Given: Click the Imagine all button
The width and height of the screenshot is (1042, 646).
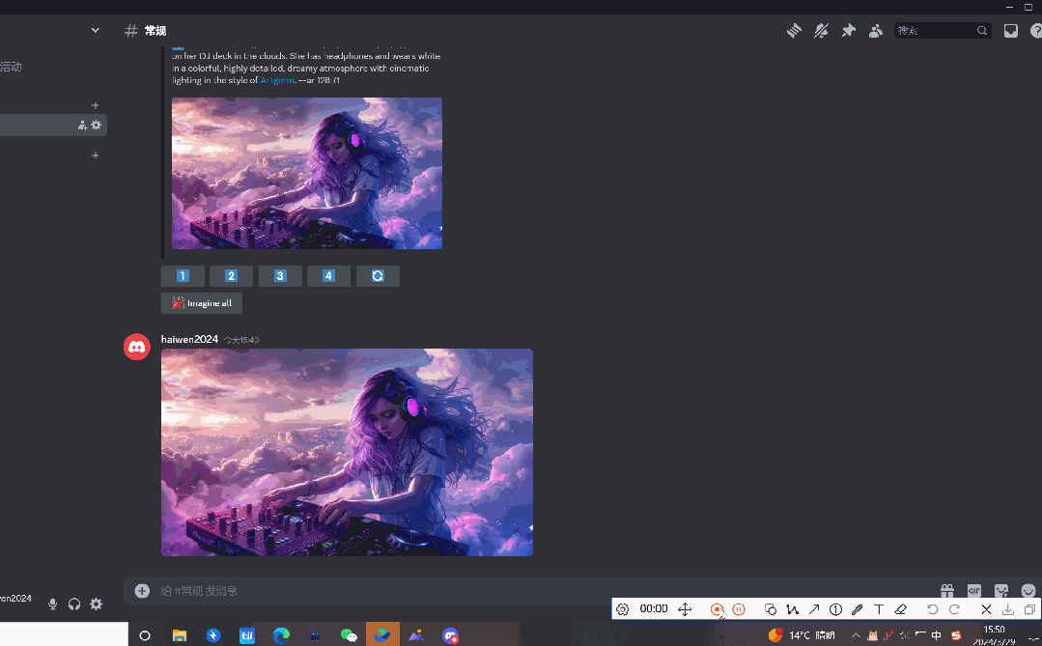Looking at the screenshot, I should pyautogui.click(x=202, y=303).
